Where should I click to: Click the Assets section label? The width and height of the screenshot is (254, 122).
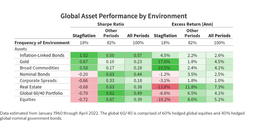(20, 49)
